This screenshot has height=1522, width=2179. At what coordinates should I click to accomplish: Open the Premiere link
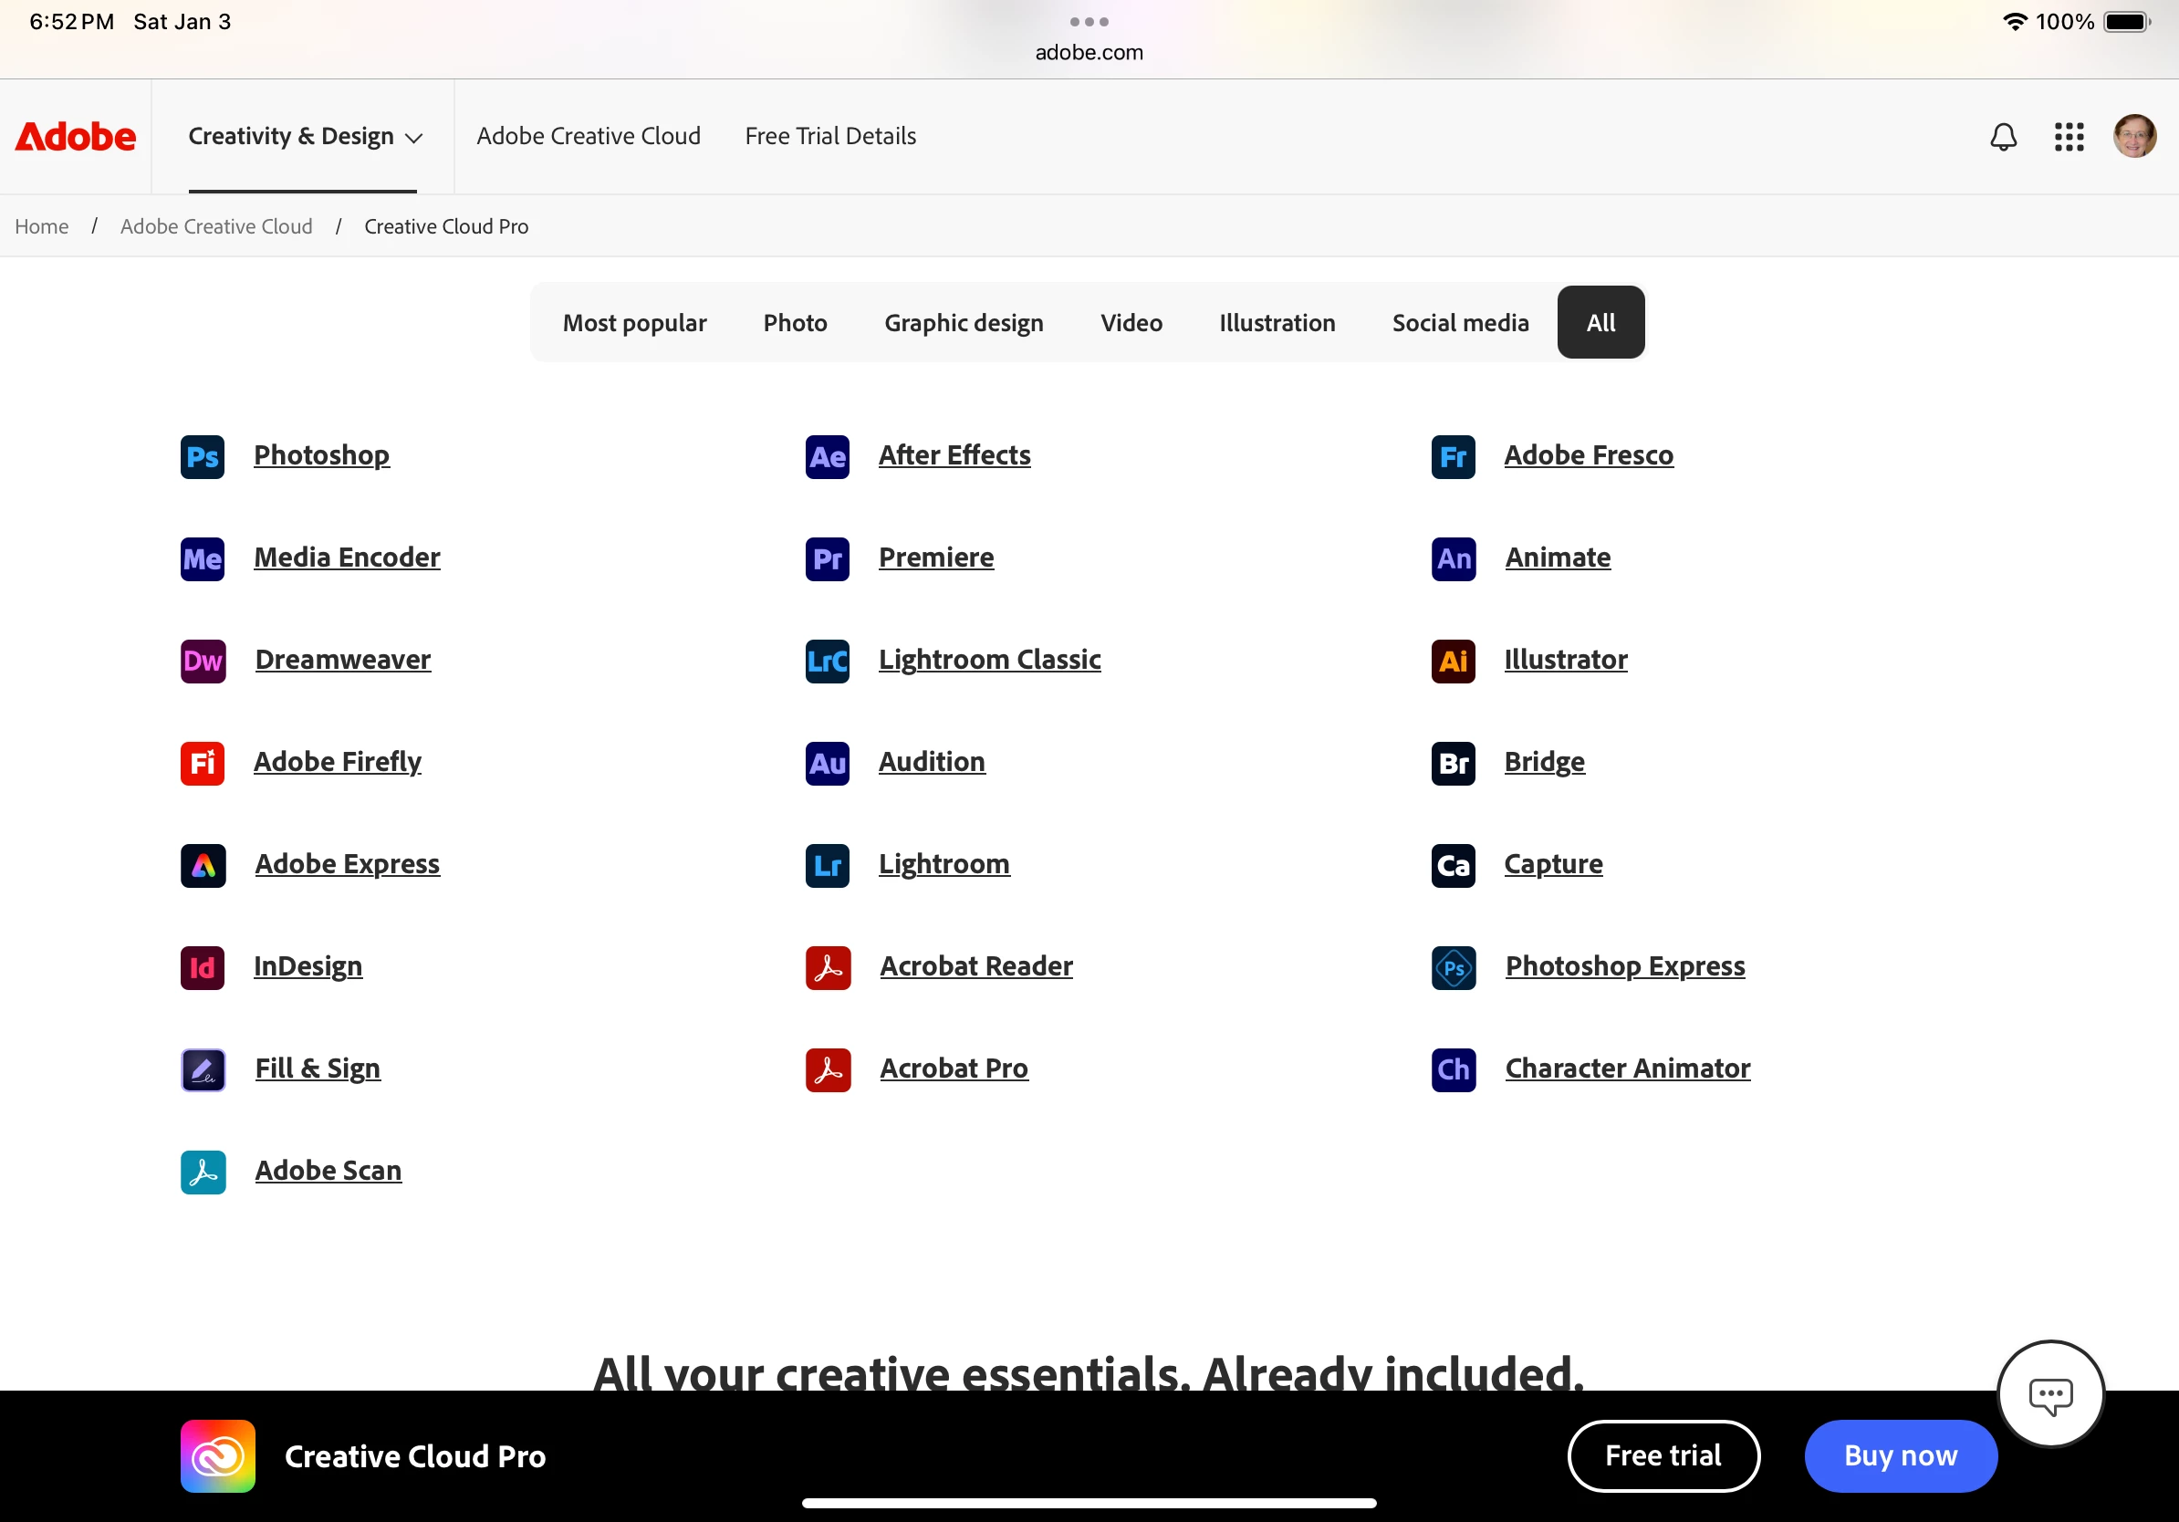(x=937, y=558)
